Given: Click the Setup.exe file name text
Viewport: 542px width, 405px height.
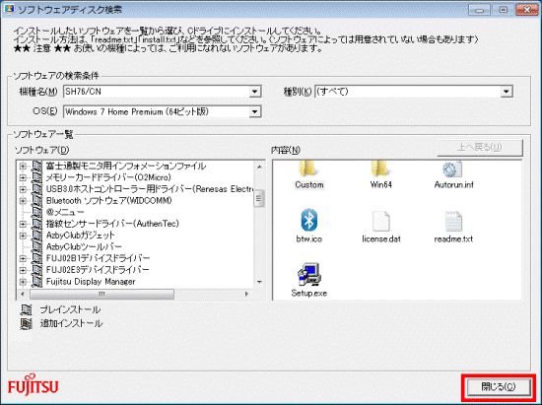Looking at the screenshot, I should (309, 294).
